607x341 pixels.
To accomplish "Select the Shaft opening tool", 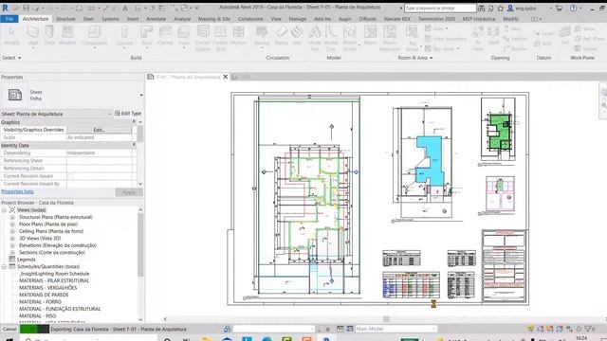I will tap(493, 35).
